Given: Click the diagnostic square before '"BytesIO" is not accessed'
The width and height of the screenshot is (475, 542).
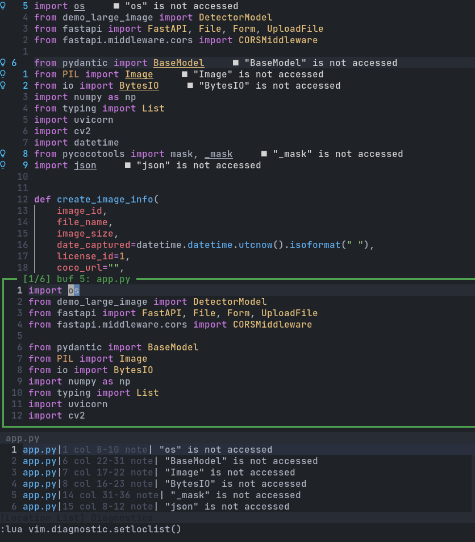Looking at the screenshot, I should pos(190,85).
